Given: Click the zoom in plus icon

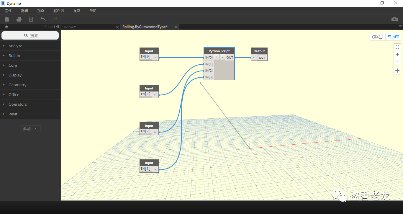Looking at the screenshot, I should click(397, 54).
